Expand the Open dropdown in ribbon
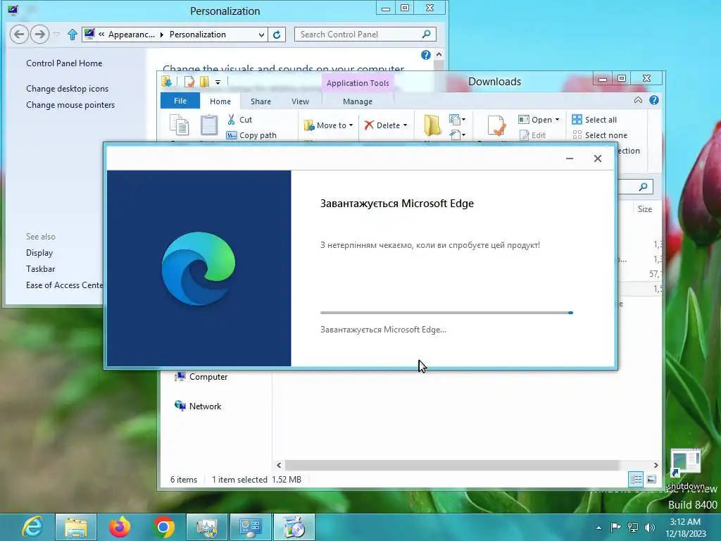This screenshot has width=721, height=541. click(x=558, y=120)
